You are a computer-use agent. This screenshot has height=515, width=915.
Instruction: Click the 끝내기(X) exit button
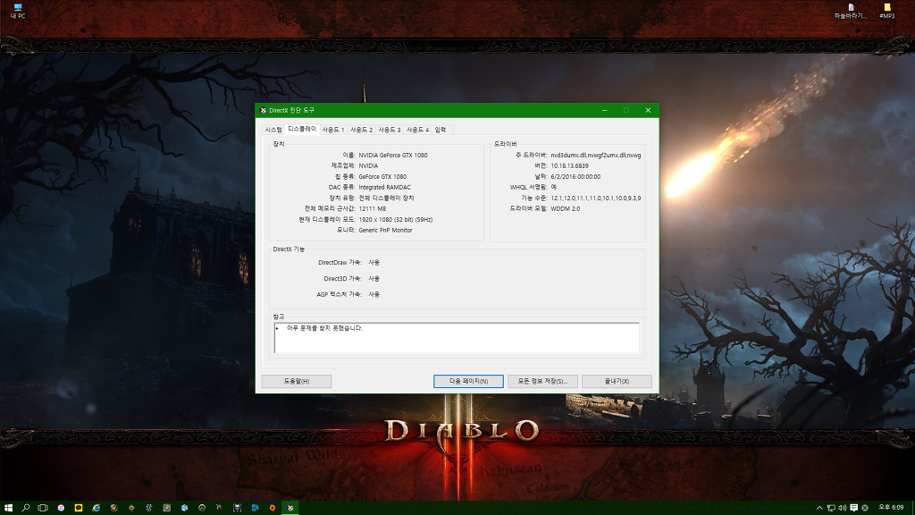(617, 381)
